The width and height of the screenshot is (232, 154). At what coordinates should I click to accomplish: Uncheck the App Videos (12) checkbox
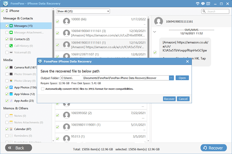tap(7, 94)
